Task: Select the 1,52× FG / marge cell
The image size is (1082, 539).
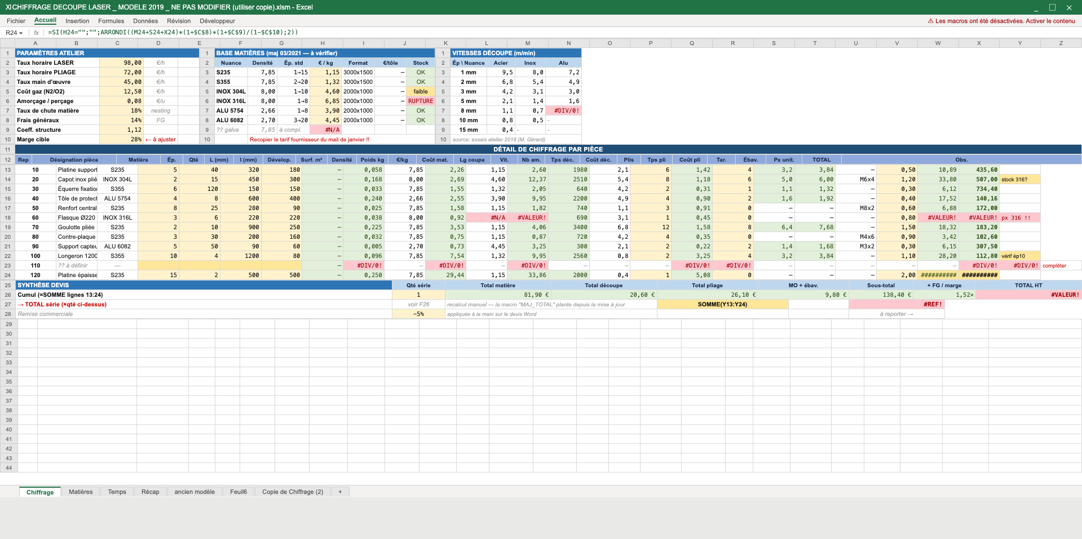Action: 944,295
